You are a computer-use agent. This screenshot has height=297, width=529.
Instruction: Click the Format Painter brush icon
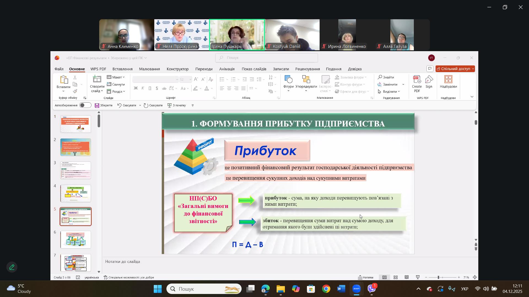coord(75,91)
